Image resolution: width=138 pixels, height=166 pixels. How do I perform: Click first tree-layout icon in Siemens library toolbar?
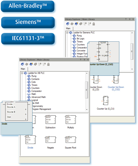[x=85, y=24]
